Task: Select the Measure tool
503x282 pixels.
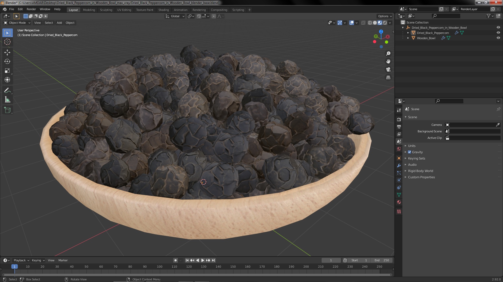Action: [7, 100]
